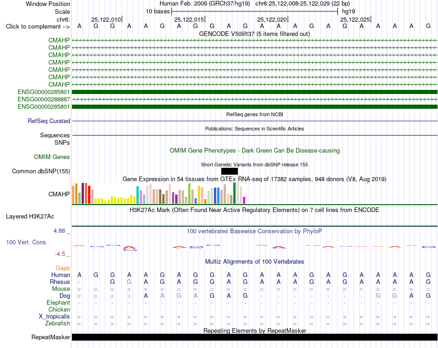Image resolution: width=438 pixels, height=348 pixels.
Task: Open Multiz Alignments of 100 Vertebrates title
Action: 255,262
